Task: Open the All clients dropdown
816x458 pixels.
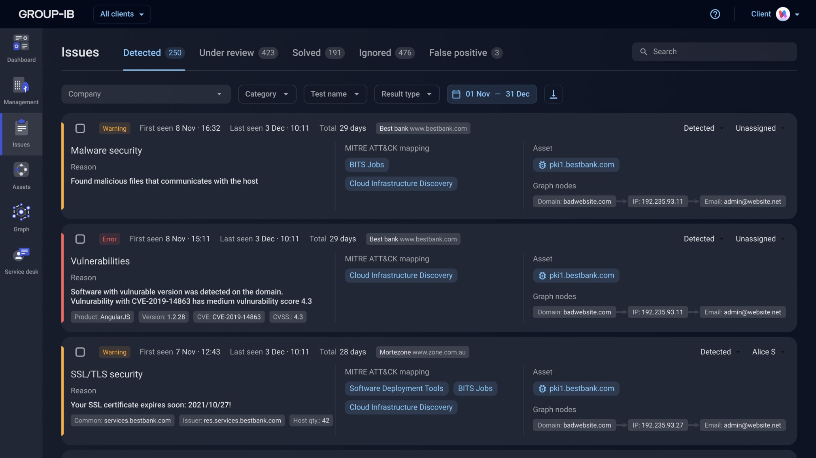Action: (122, 14)
